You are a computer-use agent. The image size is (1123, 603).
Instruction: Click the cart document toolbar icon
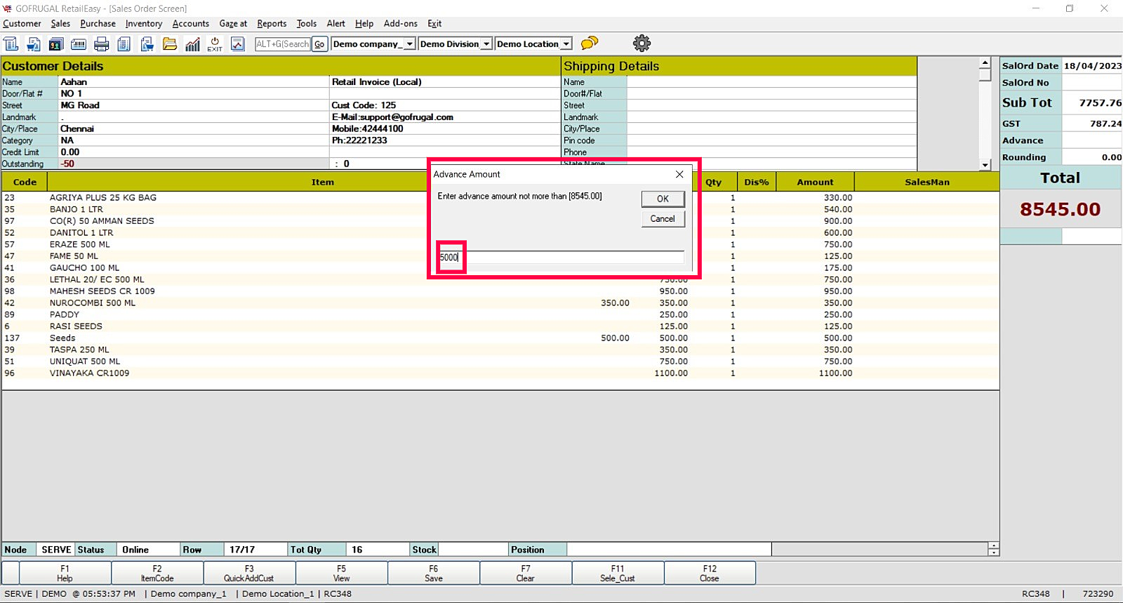[x=34, y=44]
